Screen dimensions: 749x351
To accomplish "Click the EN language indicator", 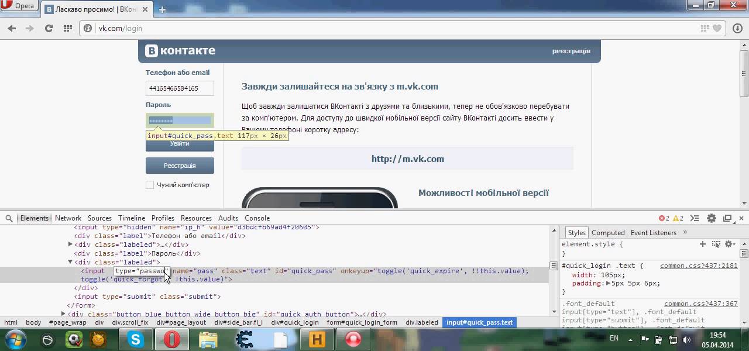I will coord(614,338).
